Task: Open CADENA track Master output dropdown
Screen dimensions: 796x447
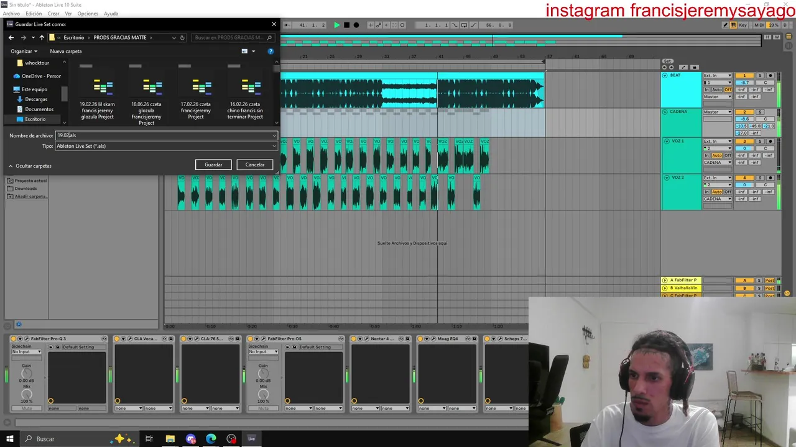Action: pyautogui.click(x=718, y=112)
